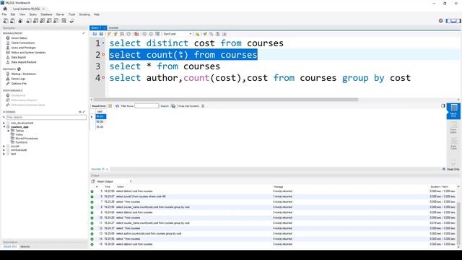Execute query with the lightning bolt icon
Screen dimensions: 462x260
[x=109, y=34]
